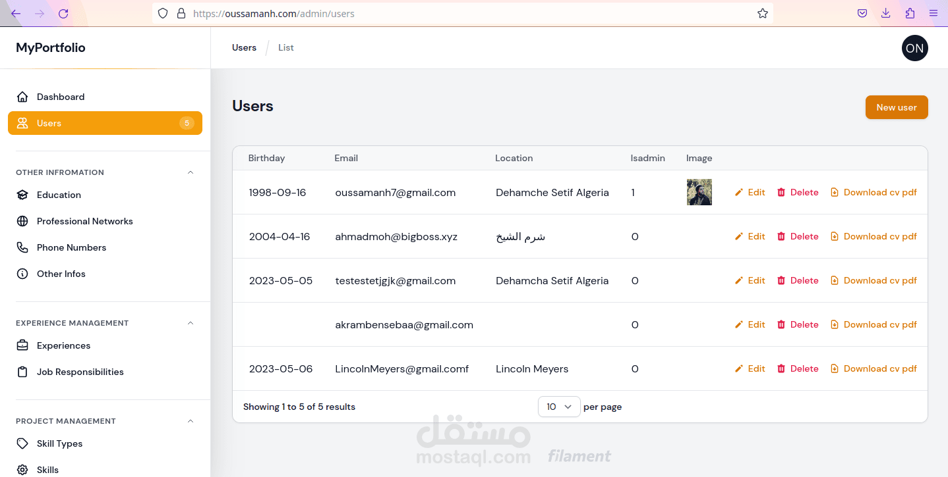Click Showing 1 to 5 results text
This screenshot has height=477, width=948.
[299, 407]
